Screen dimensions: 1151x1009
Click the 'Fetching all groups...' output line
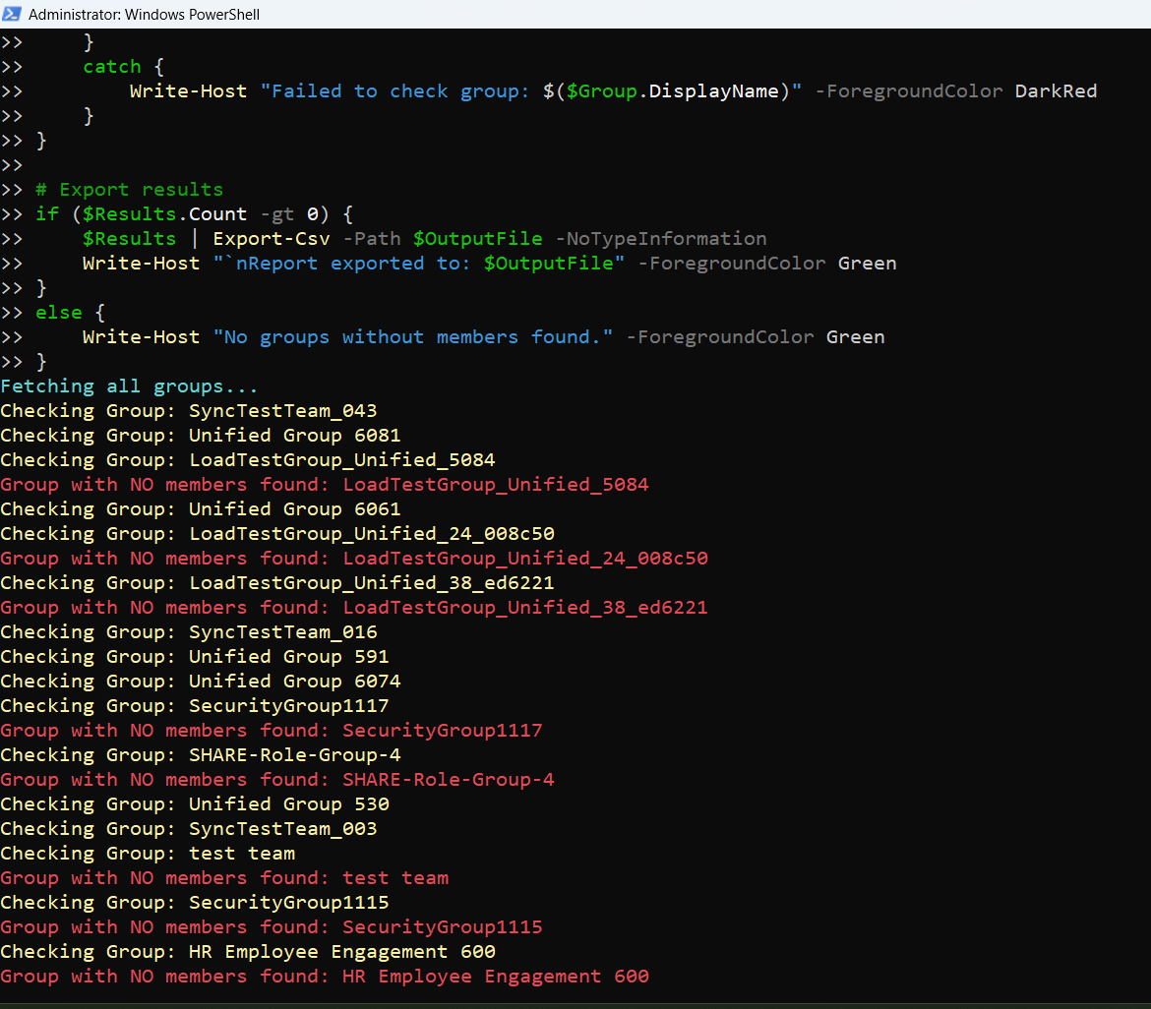129,386
